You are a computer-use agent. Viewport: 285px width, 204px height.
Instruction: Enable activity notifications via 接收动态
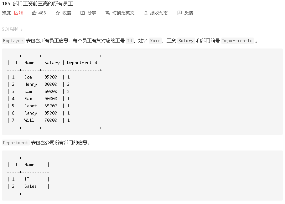[156, 13]
